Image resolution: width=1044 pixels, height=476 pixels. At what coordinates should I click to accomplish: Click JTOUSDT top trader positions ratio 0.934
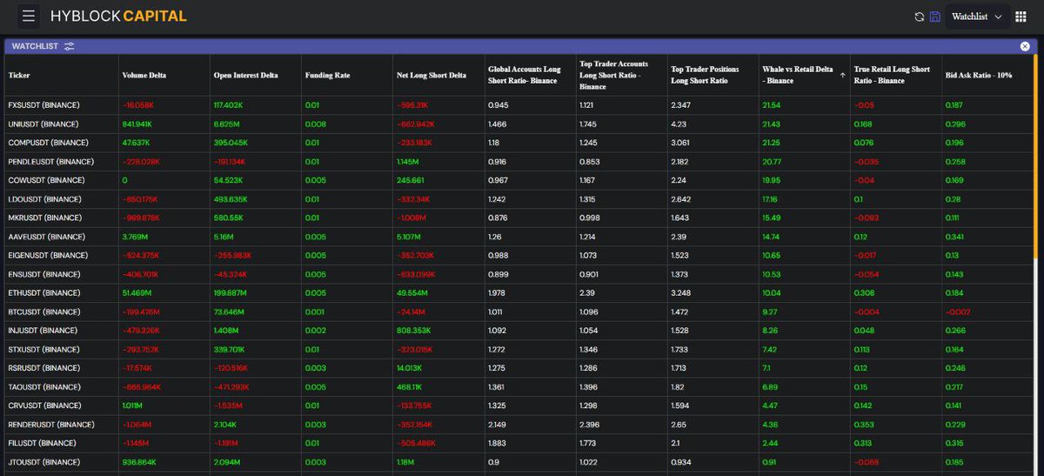[681, 462]
